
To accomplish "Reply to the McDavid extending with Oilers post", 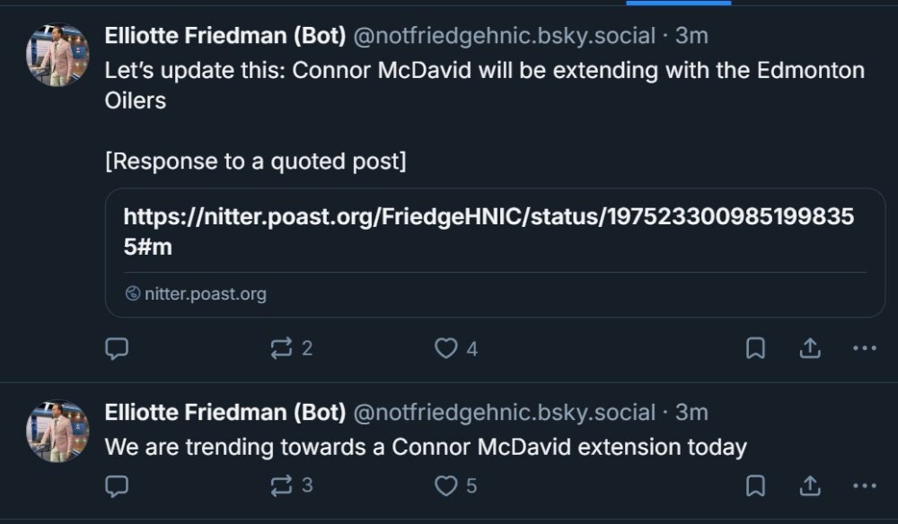I will (117, 348).
